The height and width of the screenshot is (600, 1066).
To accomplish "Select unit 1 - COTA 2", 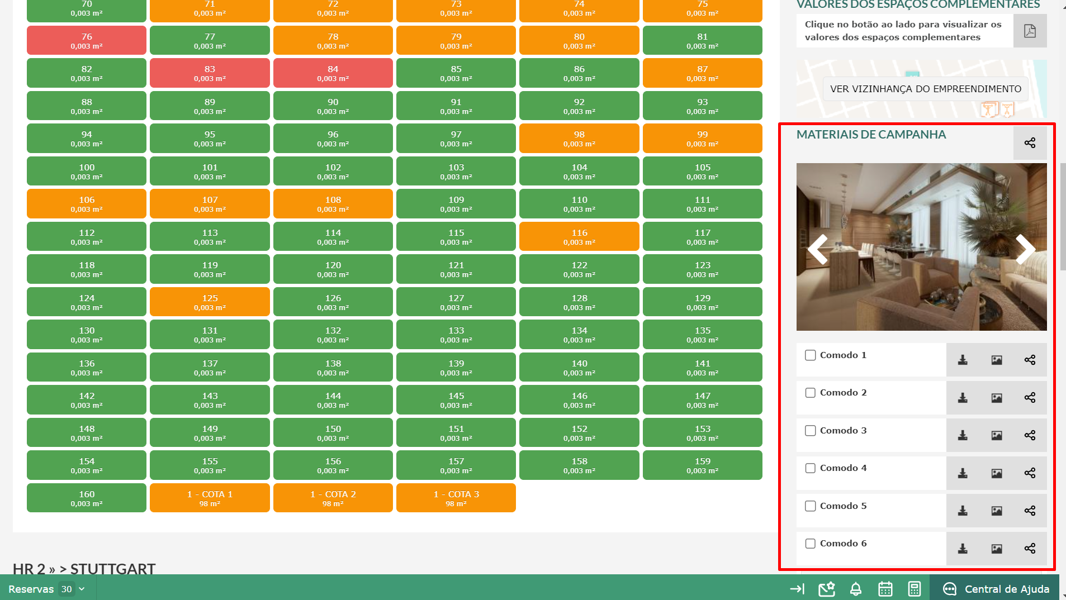I will point(333,498).
